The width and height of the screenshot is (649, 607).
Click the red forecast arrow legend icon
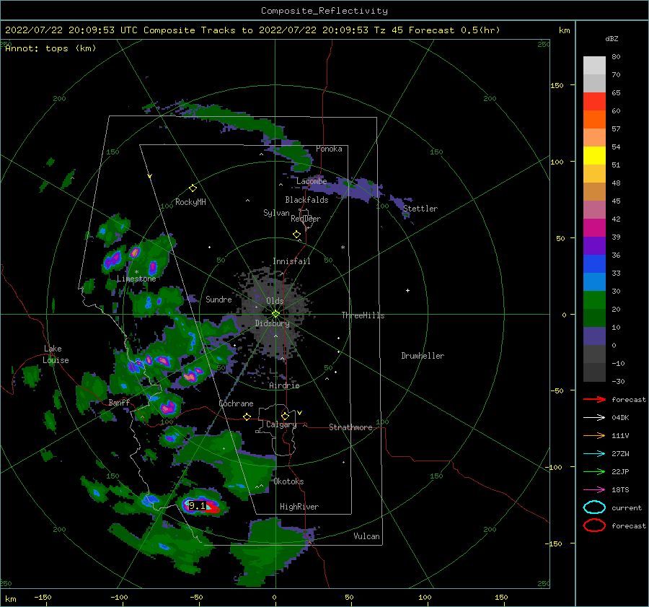tap(594, 399)
